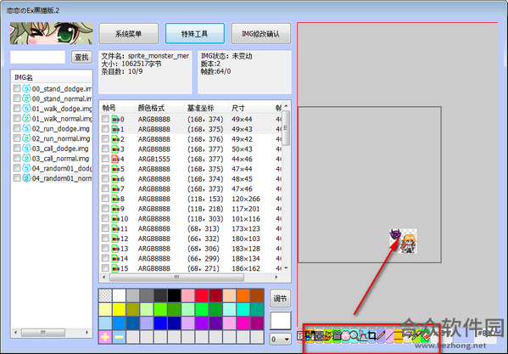Select the diagonal line tool
This screenshot has height=354, width=508.
click(390, 336)
